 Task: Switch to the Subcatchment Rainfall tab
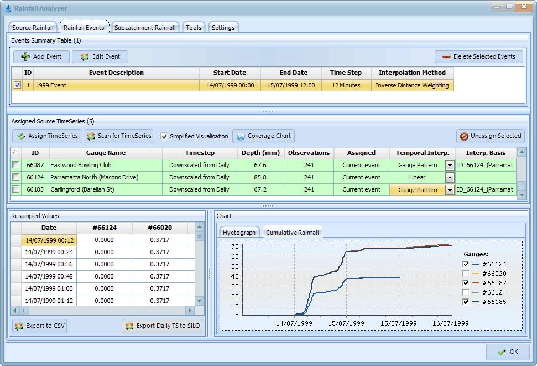pos(145,28)
